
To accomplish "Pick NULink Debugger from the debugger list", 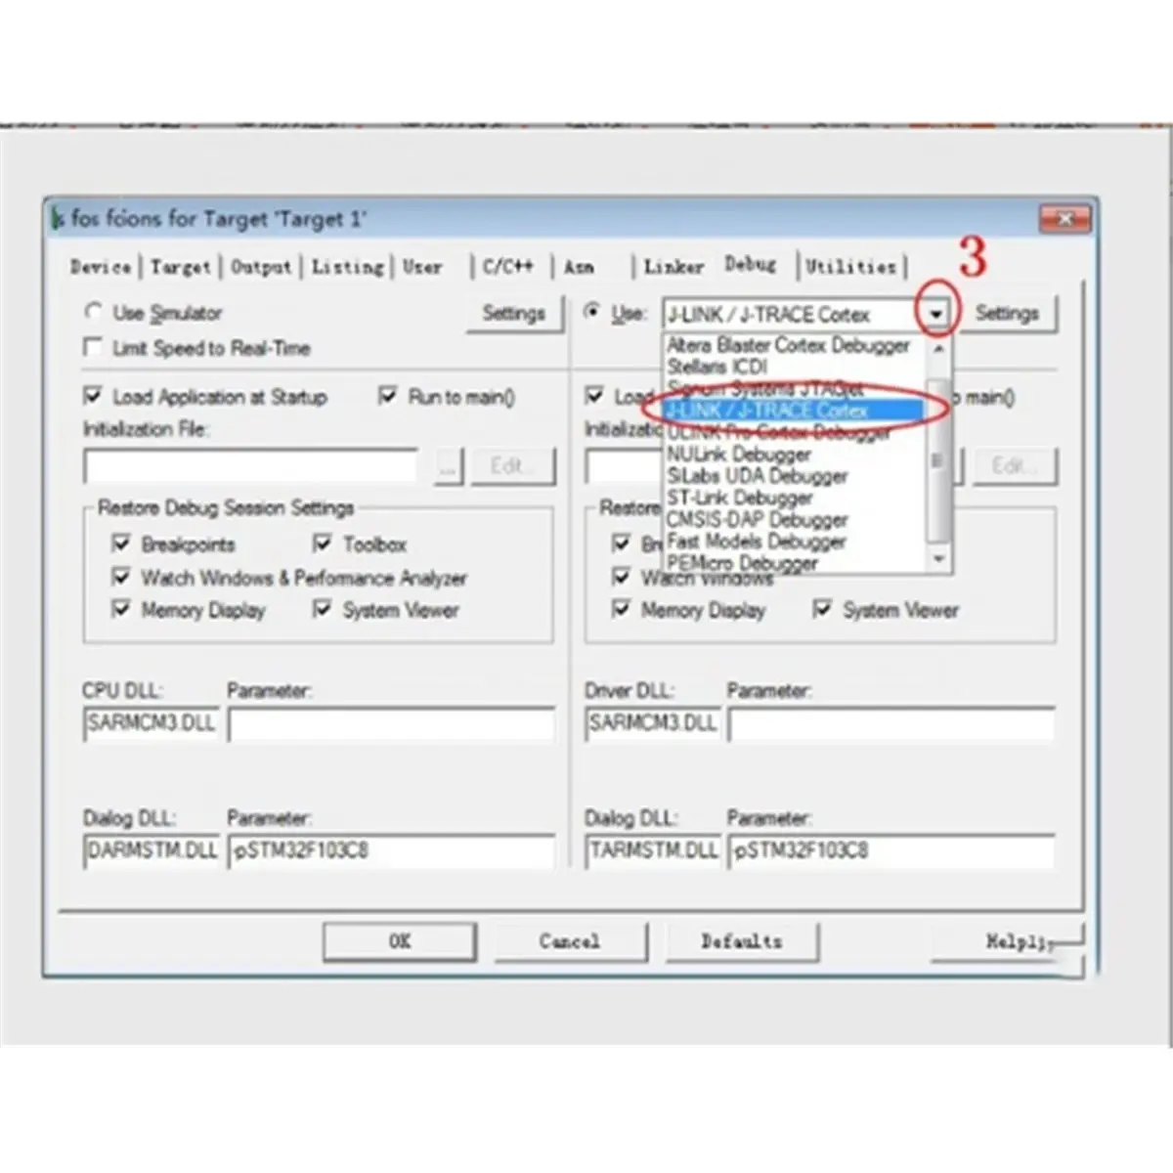I will coord(738,454).
